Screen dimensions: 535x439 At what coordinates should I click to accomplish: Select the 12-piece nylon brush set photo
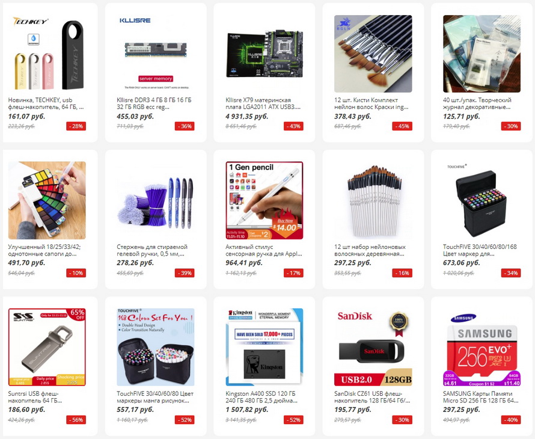373,54
